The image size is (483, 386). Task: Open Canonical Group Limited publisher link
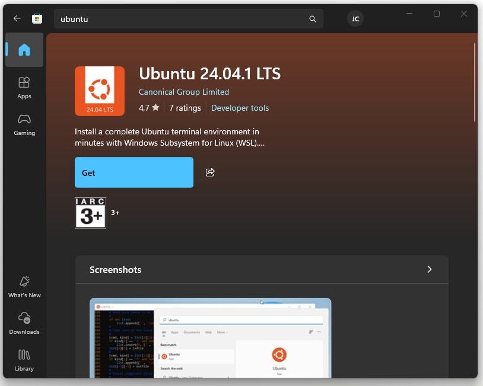184,92
